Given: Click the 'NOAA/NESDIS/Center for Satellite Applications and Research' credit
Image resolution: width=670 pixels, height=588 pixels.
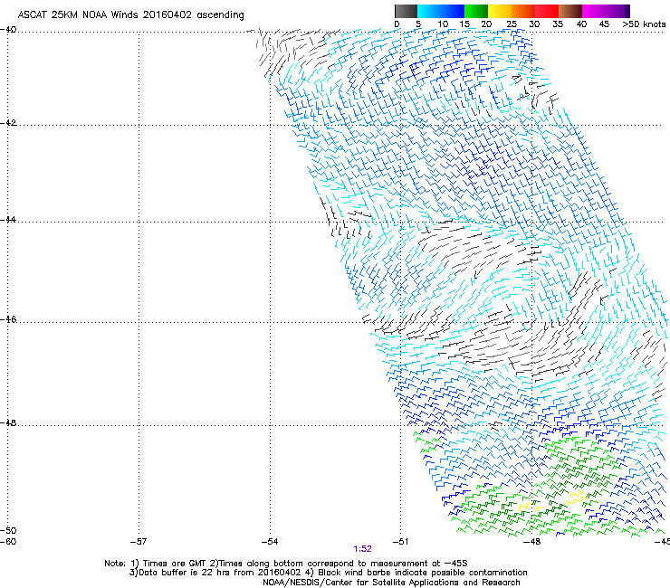Looking at the screenshot, I should [391, 583].
